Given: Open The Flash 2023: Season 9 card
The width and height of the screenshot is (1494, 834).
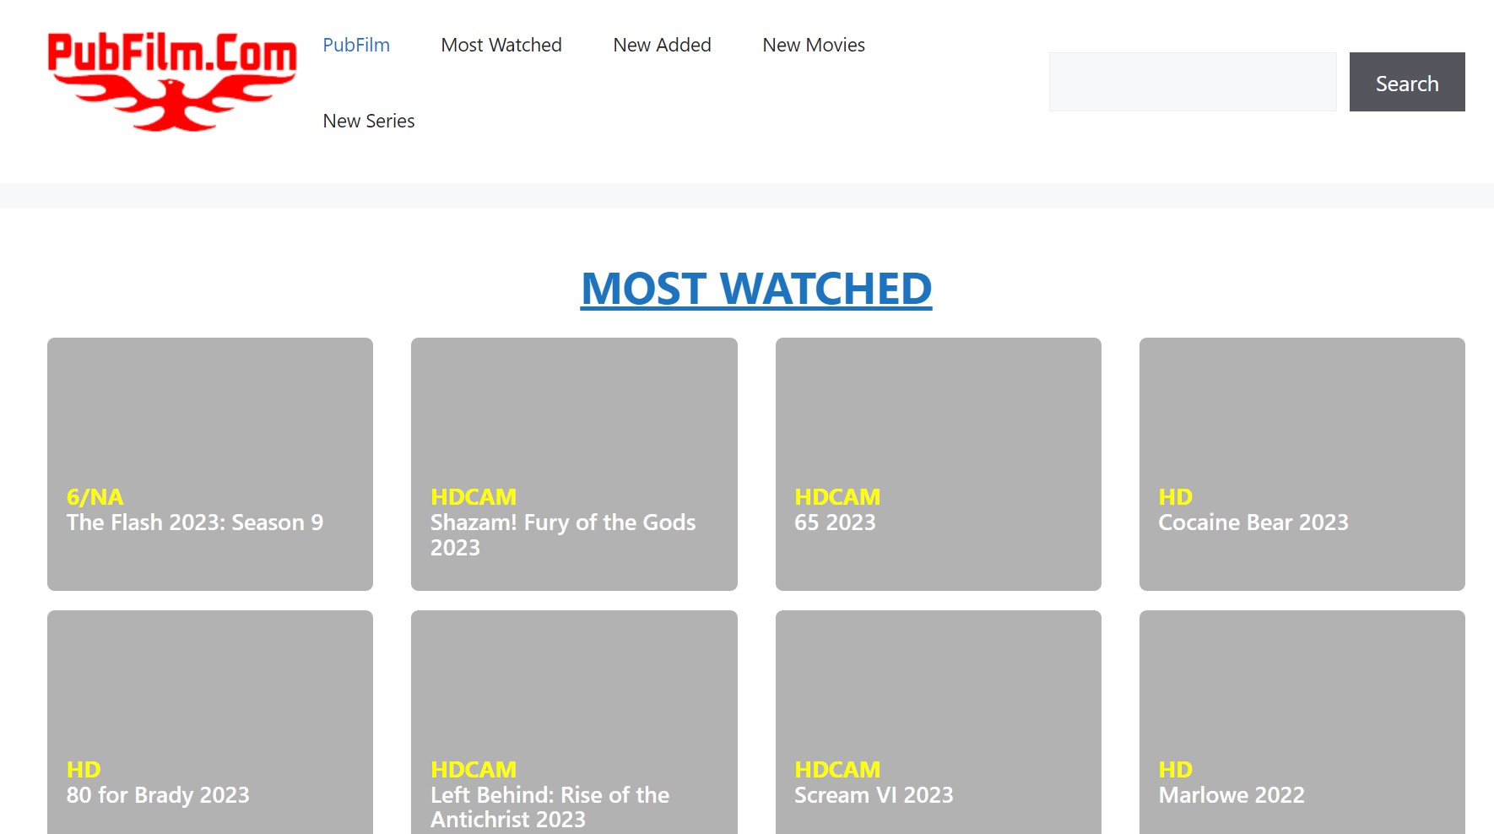Looking at the screenshot, I should (210, 464).
